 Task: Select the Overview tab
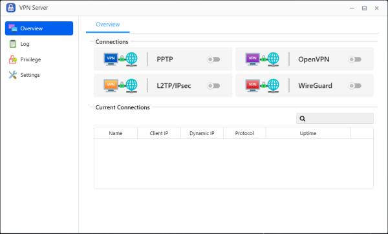pos(108,25)
